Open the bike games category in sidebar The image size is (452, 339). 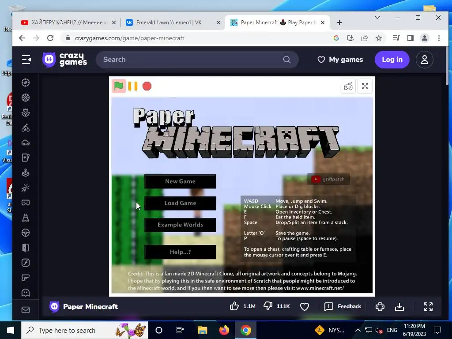coord(26,128)
